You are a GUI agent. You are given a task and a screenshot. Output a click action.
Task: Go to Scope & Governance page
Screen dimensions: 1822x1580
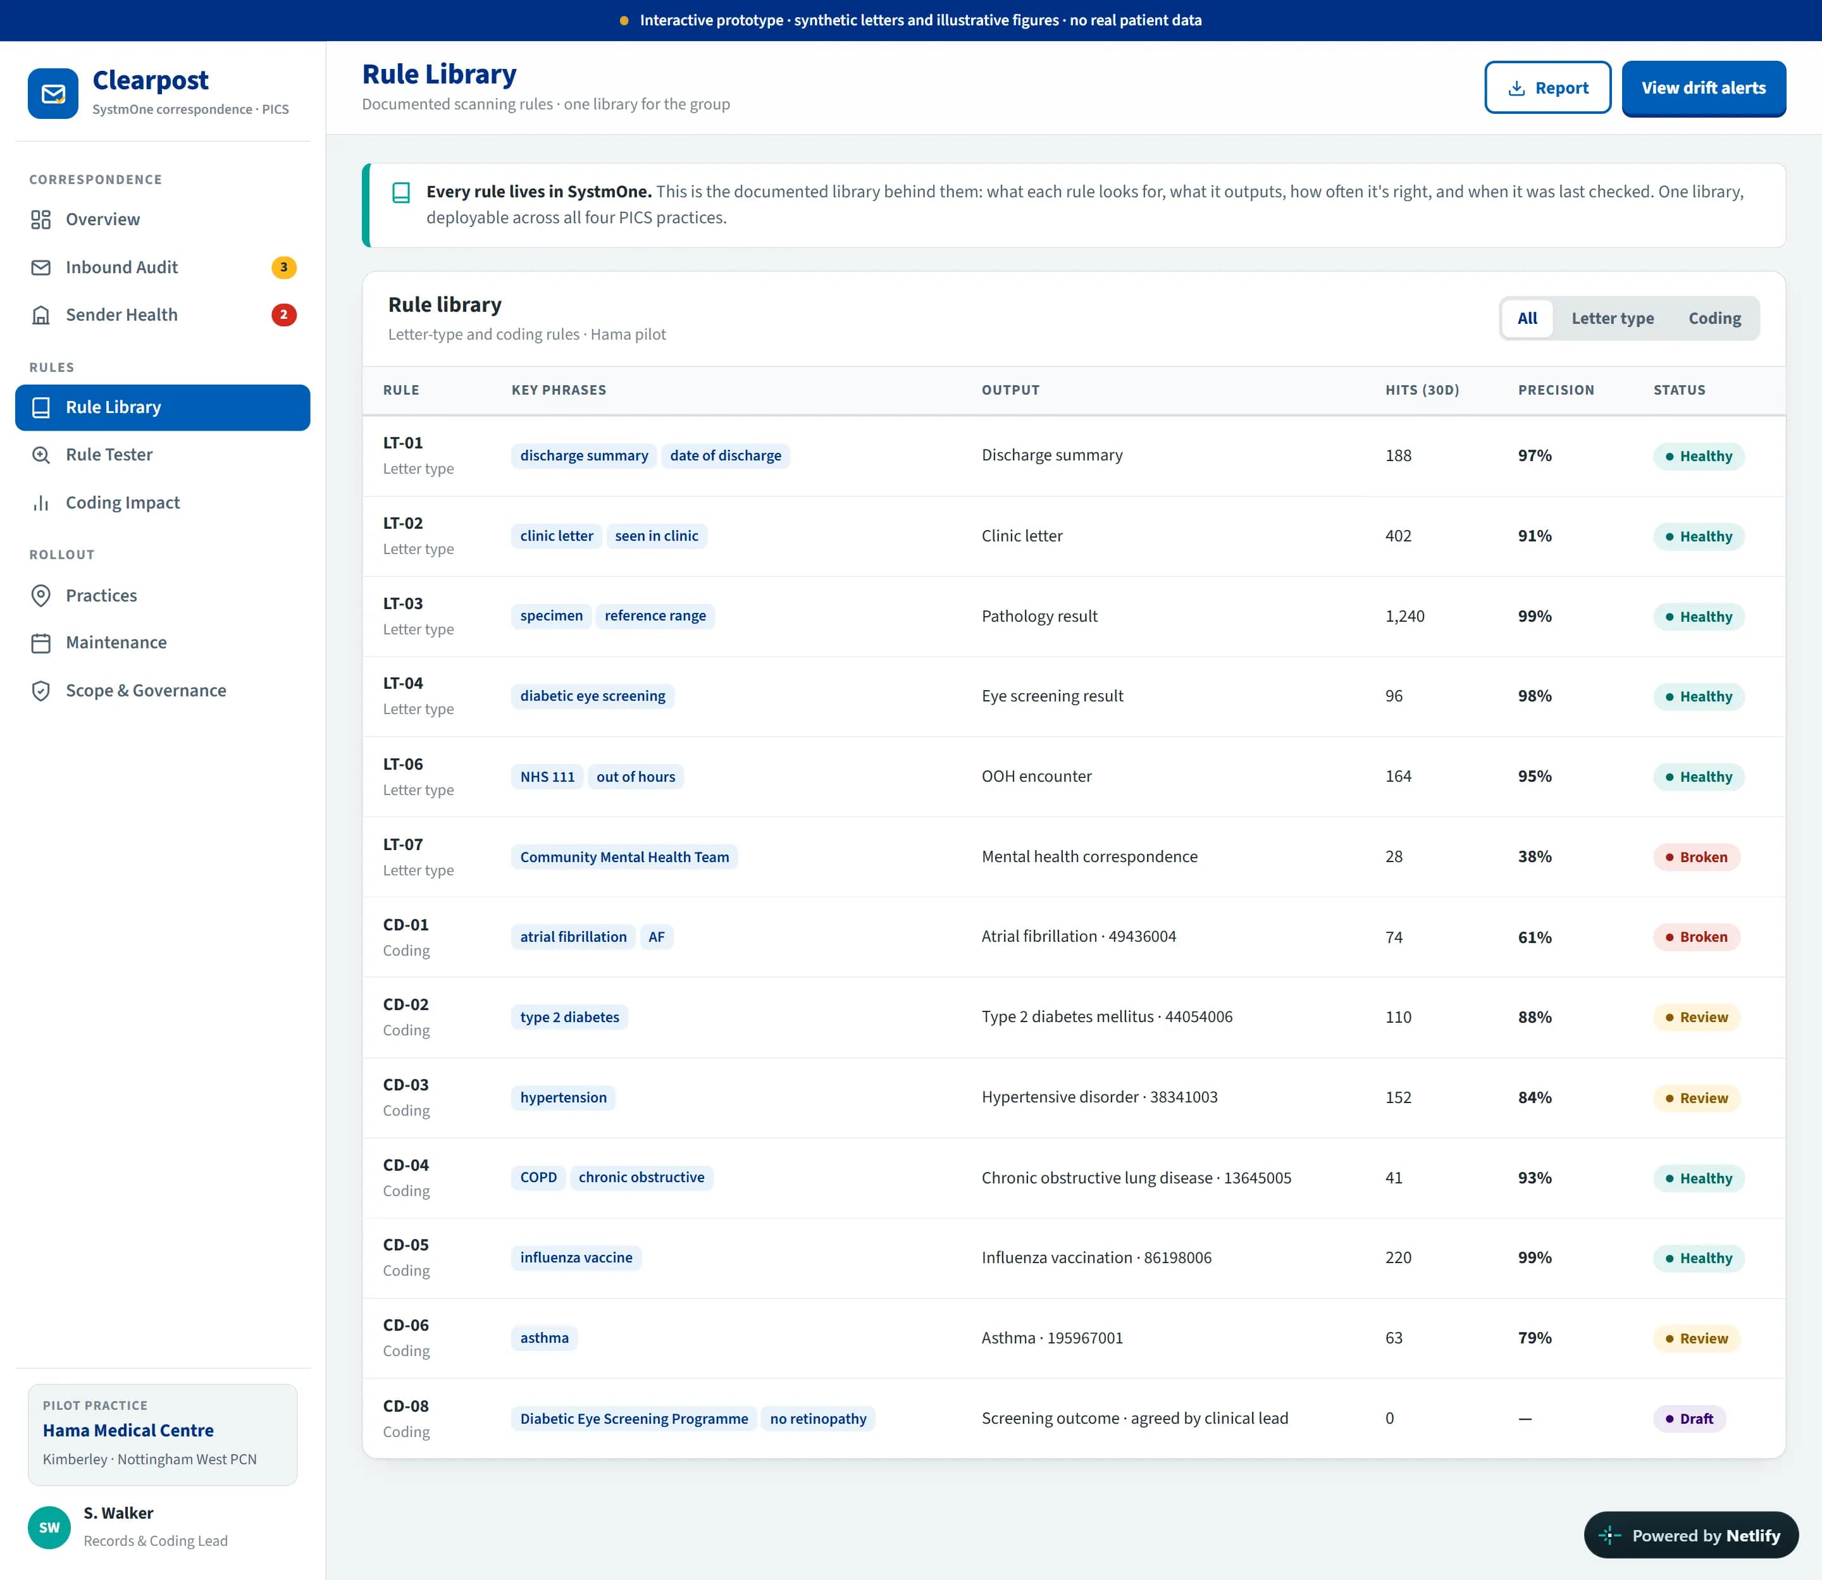(x=162, y=690)
